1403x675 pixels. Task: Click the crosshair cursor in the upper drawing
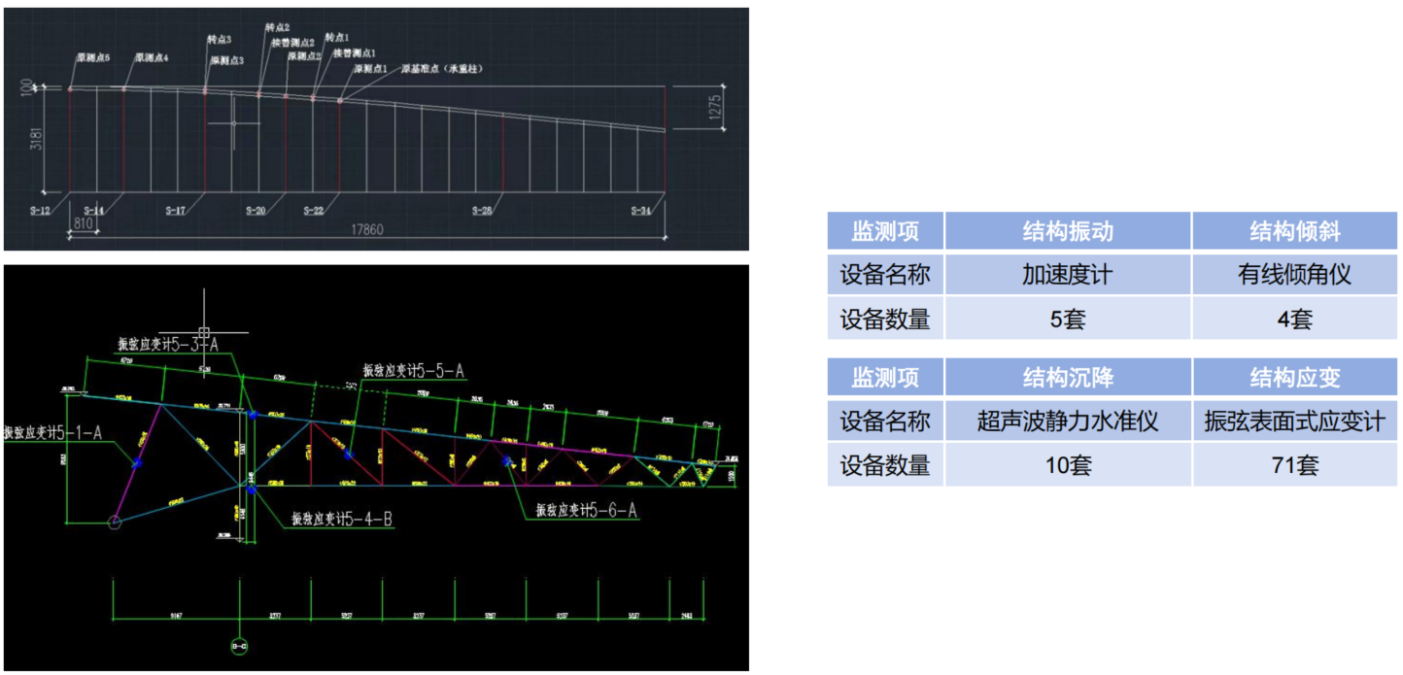point(234,123)
